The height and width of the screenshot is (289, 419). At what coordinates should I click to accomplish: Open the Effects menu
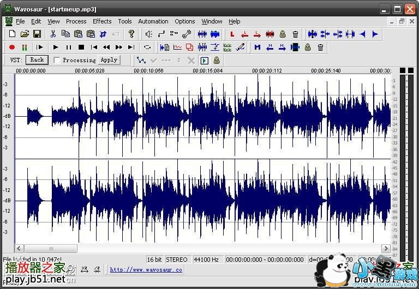pyautogui.click(x=102, y=21)
